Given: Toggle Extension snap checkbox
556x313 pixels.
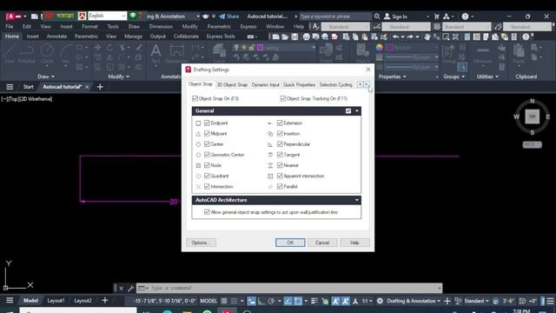Looking at the screenshot, I should tap(280, 123).
